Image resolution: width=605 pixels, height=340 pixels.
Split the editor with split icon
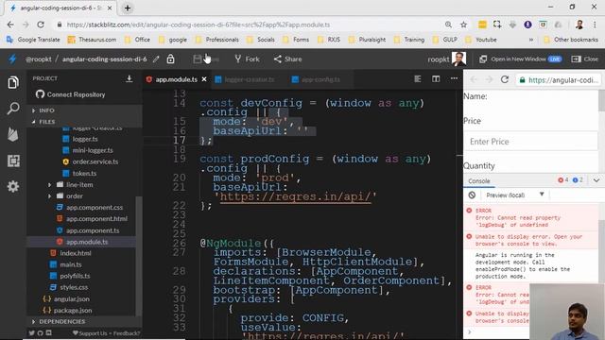436,78
